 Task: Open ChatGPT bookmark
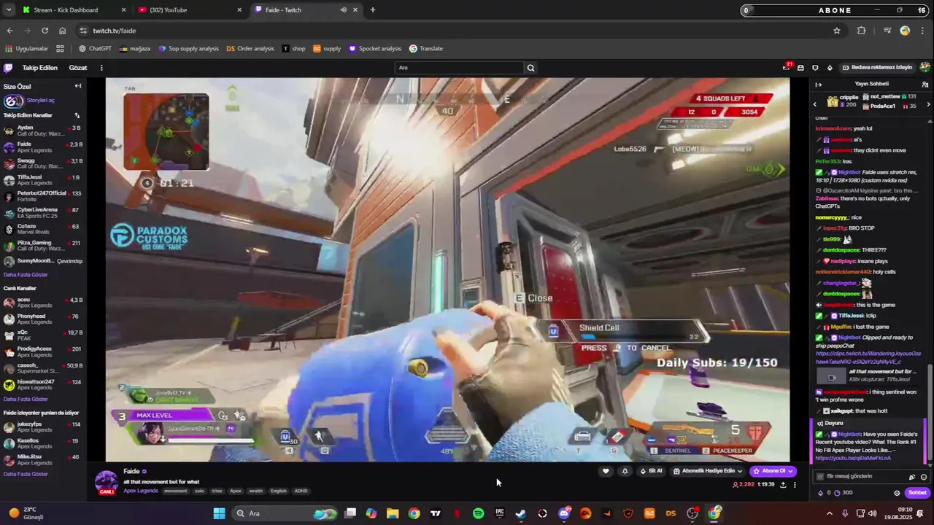pos(95,49)
